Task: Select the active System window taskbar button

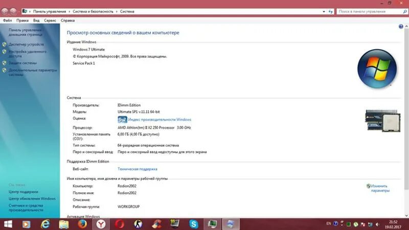Action: [x=231, y=224]
